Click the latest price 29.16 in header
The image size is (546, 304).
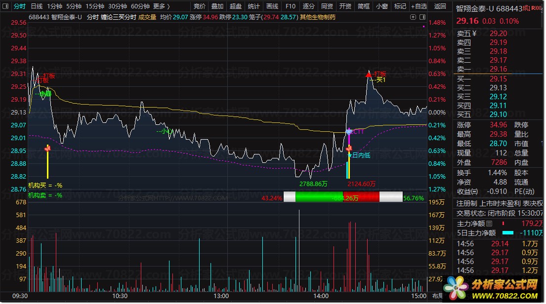click(467, 21)
